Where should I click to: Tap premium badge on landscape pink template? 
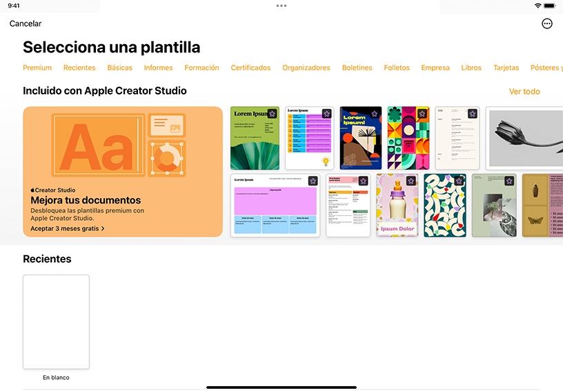coord(313,181)
